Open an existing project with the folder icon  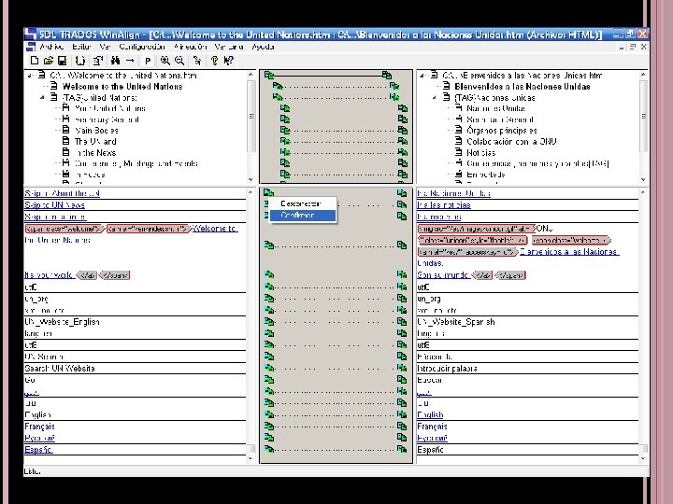pos(49,61)
